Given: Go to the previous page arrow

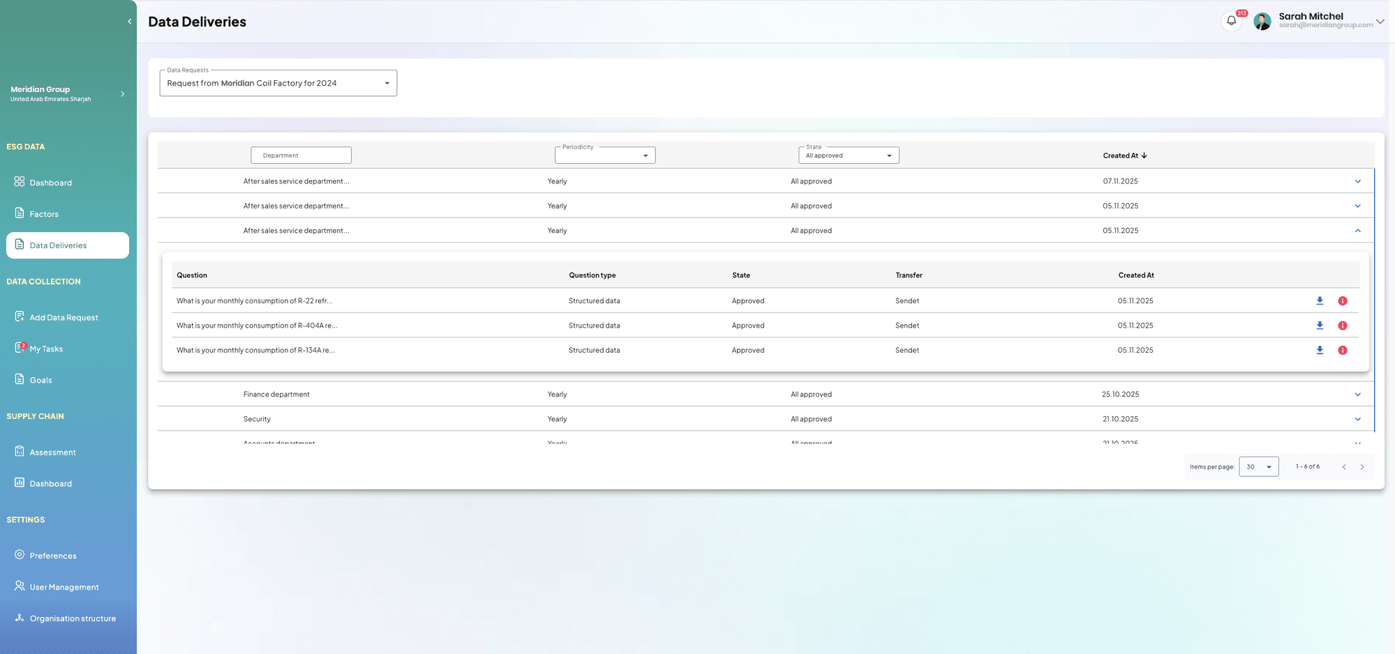Looking at the screenshot, I should (1344, 467).
